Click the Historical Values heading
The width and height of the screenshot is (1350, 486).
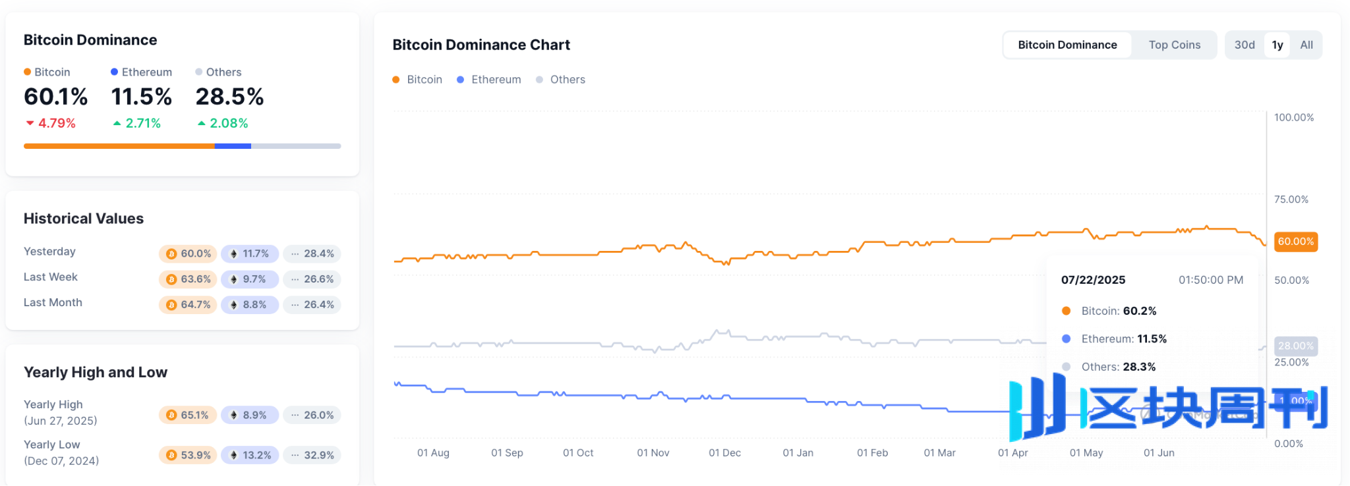tap(84, 219)
